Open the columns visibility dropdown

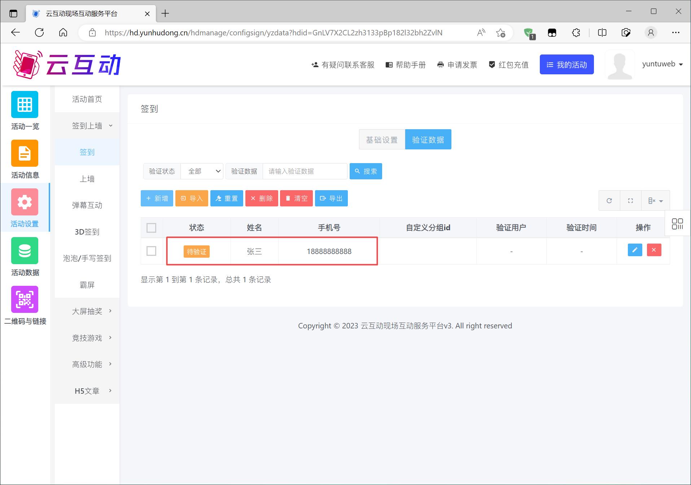655,201
